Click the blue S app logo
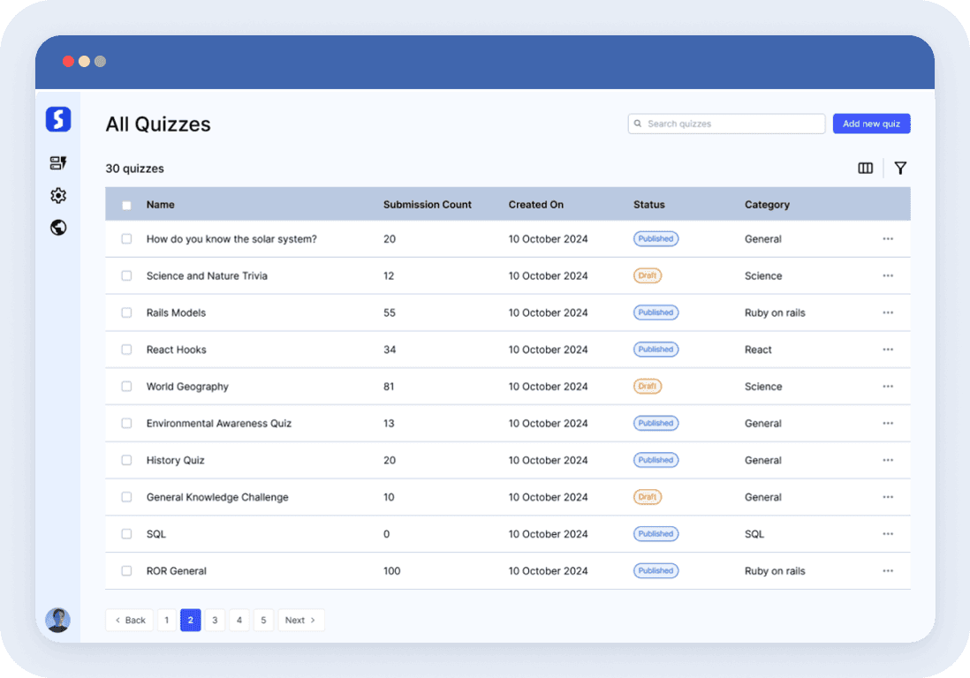970x678 pixels. pyautogui.click(x=58, y=119)
